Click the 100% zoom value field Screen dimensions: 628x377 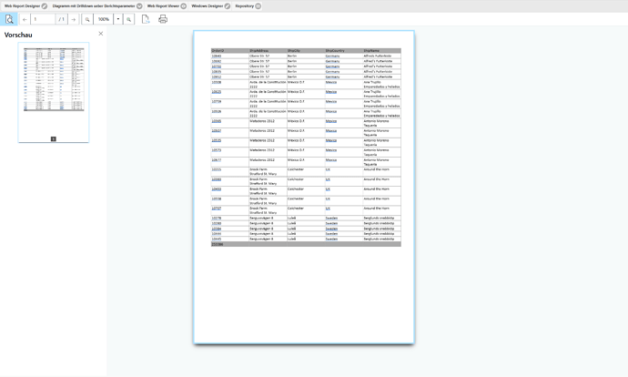point(103,19)
